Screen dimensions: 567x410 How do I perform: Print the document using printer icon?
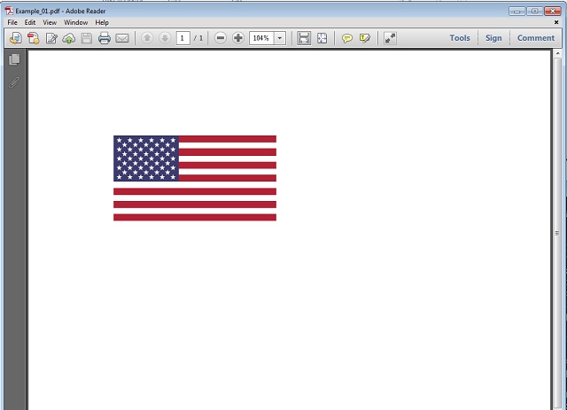click(x=105, y=38)
